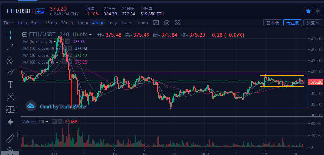Image resolution: width=324 pixels, height=155 pixels.
Task: Open the Volume (20) indicator dropdown arrow
Action: coord(47,122)
